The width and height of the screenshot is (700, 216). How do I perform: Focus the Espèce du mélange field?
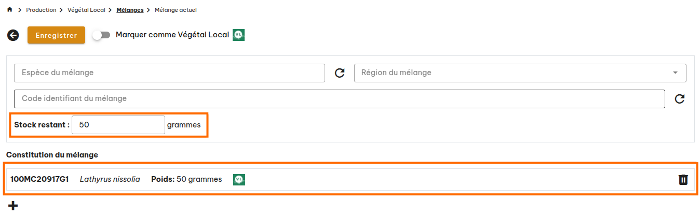click(169, 73)
